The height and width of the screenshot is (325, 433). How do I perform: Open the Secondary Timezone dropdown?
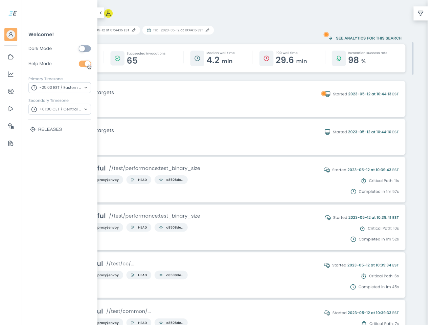(x=60, y=109)
